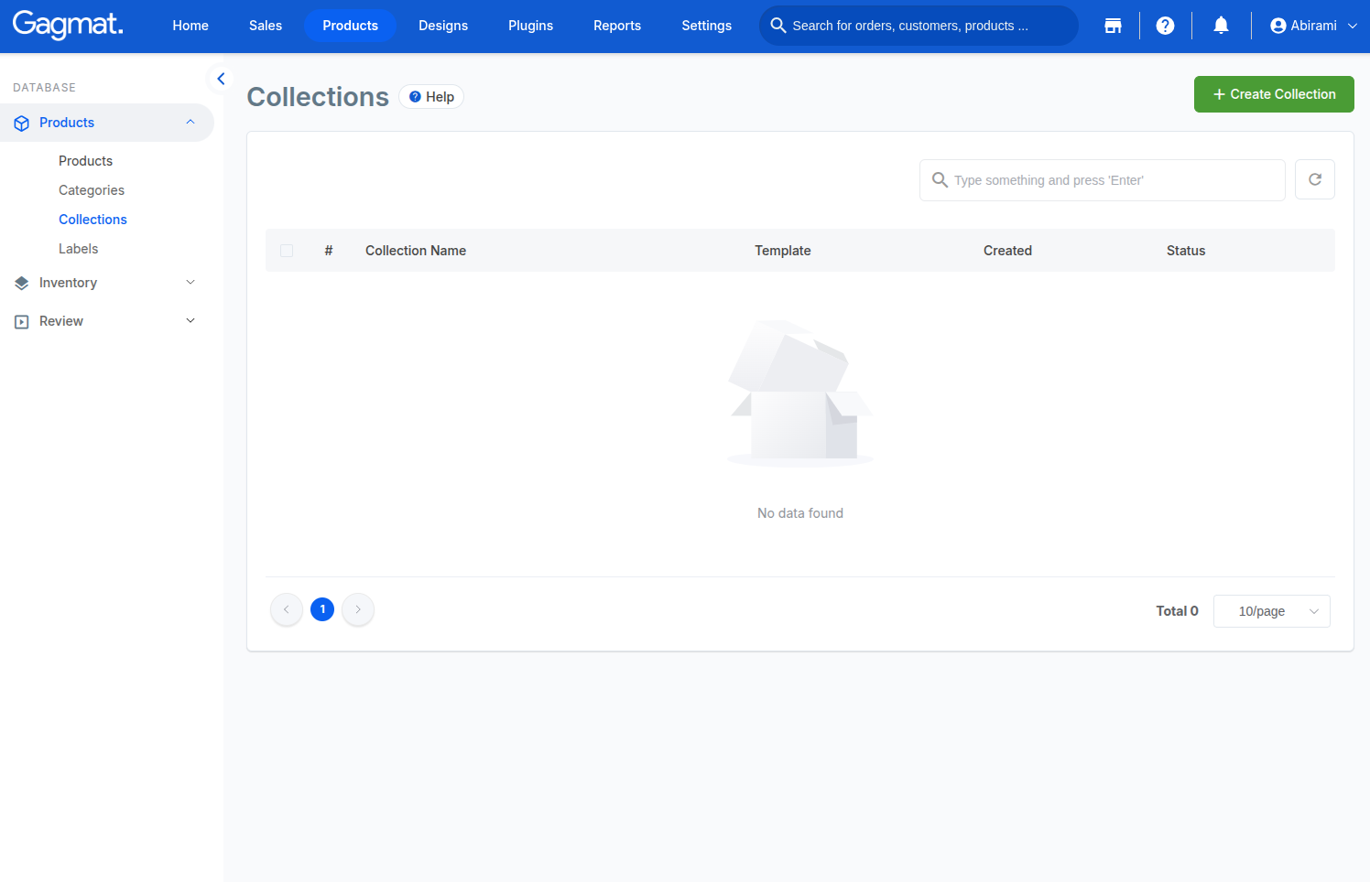This screenshot has width=1370, height=882.
Task: Expand the Review section chevron
Action: [x=190, y=321]
